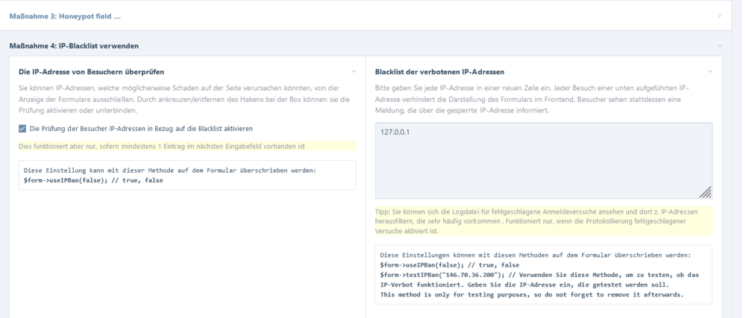The height and width of the screenshot is (318, 746).
Task: Collapse 'Die IP-Adresse von Besuchern überprüfen' panel chevron
Action: pos(354,71)
